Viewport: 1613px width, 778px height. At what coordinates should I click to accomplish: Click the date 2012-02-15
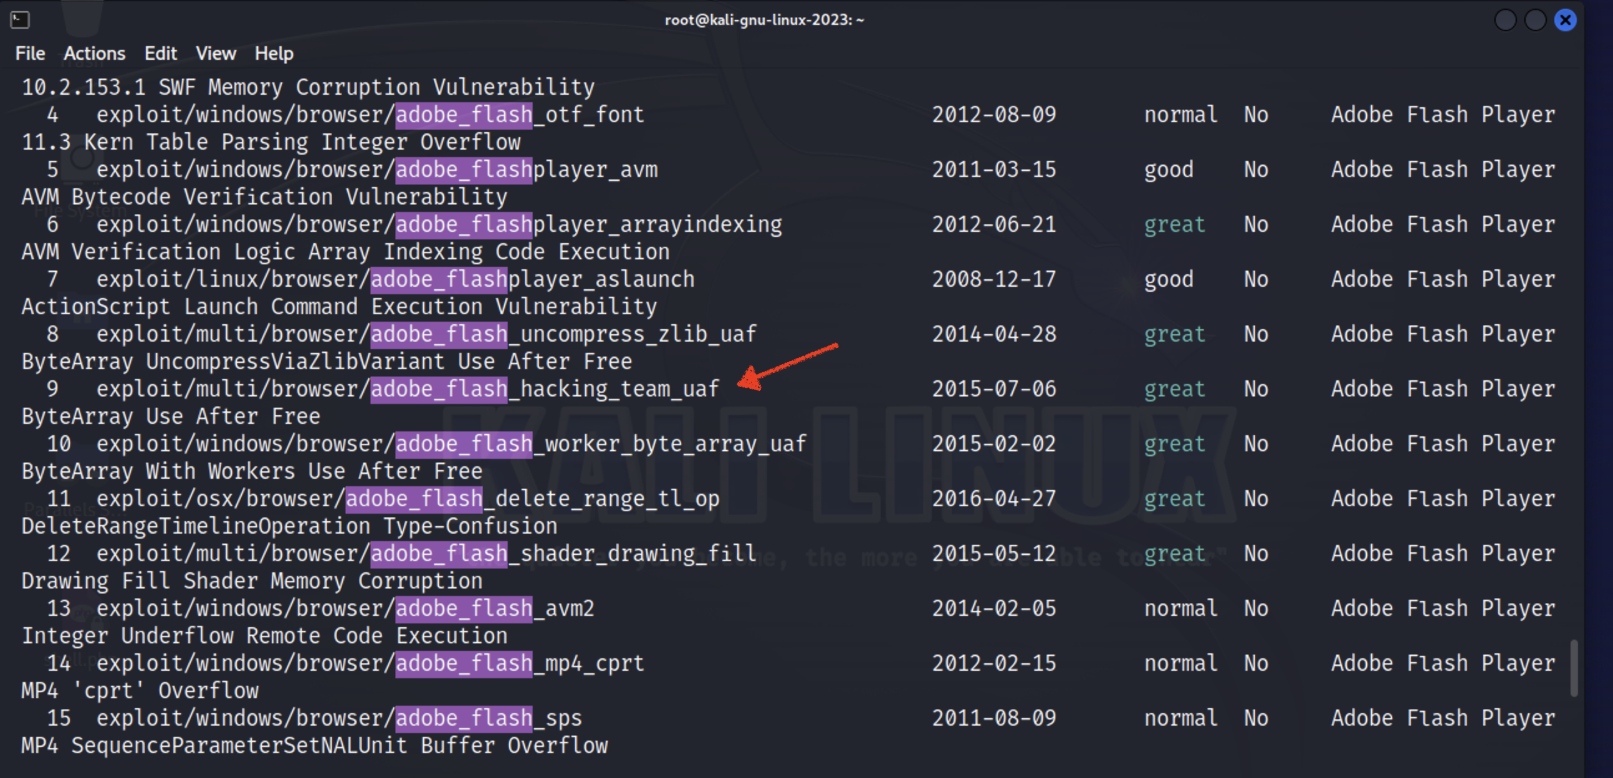993,663
